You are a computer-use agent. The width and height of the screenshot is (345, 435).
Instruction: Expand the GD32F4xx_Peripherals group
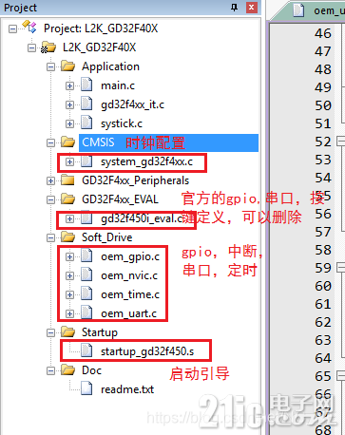click(50, 180)
